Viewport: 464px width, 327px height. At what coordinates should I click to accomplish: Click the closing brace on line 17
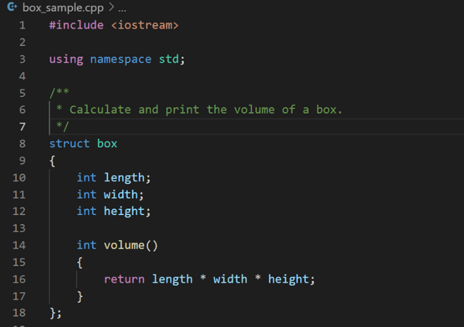pos(80,296)
